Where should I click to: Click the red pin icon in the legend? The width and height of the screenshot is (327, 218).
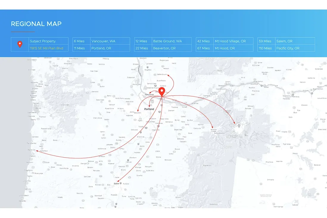click(20, 44)
